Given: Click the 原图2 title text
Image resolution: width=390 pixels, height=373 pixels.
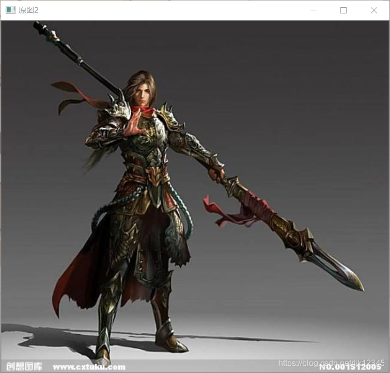Looking at the screenshot, I should (28, 10).
